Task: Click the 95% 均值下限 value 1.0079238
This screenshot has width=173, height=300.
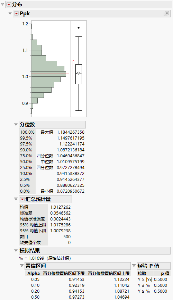Action: (60, 231)
